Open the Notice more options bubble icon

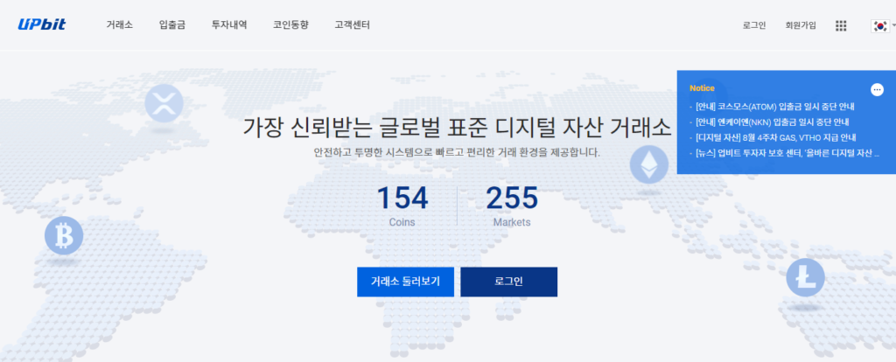tap(877, 89)
